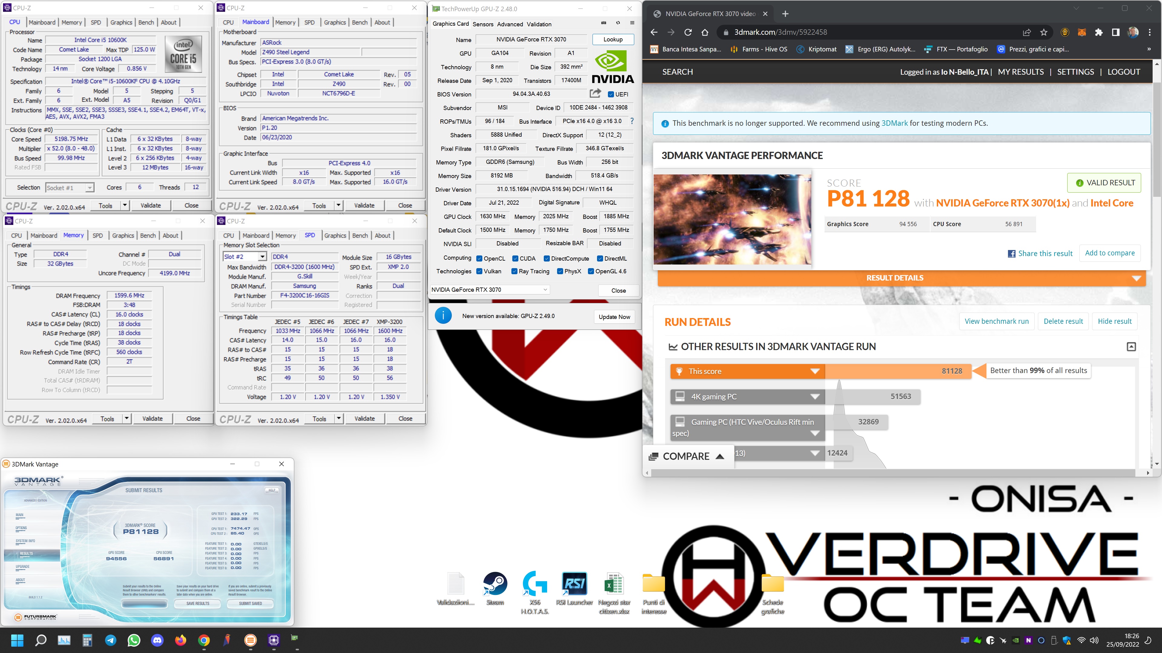Open the NVIDIA GeForce RTX 3070 GPU selector
The height and width of the screenshot is (653, 1162).
click(x=489, y=289)
